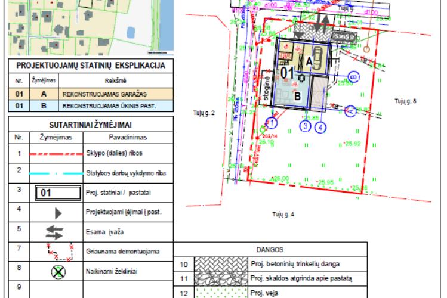This screenshot has height=298, width=447.
Task: Click the 'Pavadinimas' column header
Action: (128, 138)
